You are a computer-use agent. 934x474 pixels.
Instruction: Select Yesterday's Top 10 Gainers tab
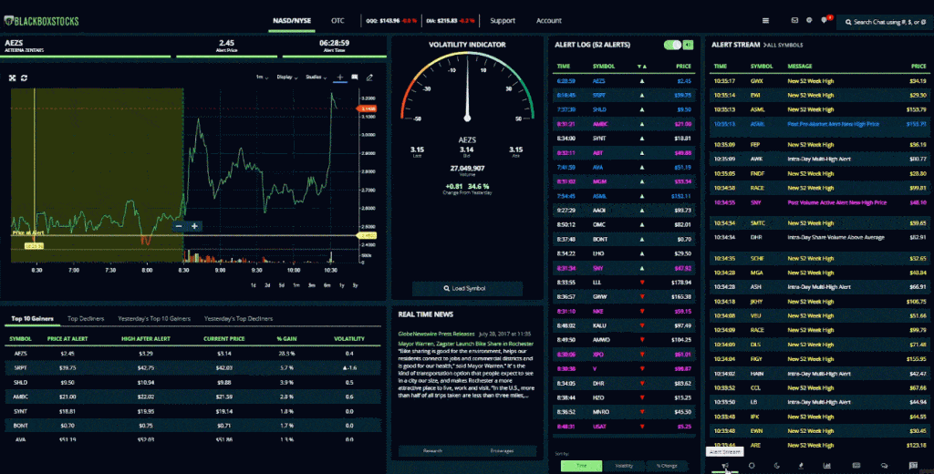pos(154,318)
